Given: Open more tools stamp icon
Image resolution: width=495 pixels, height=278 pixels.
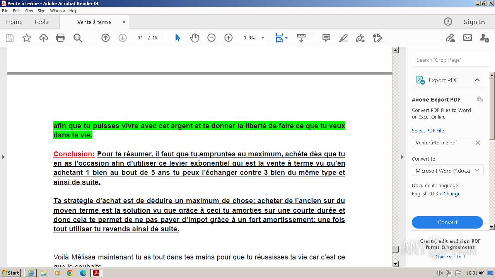Looking at the screenshot, I should (x=377, y=38).
